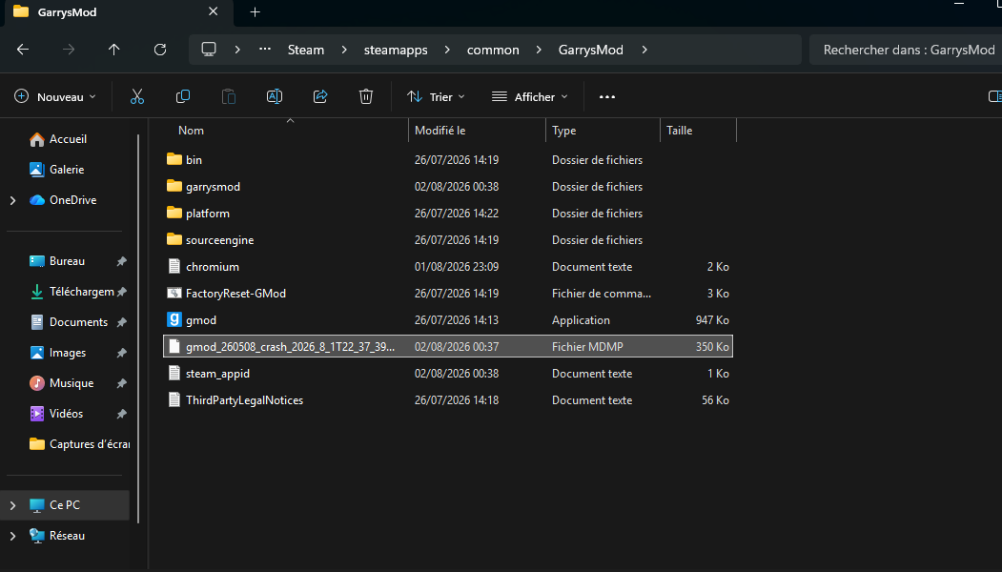Viewport: 1002px width, 572px height.
Task: Click the 56 Ko size value
Action: [715, 400]
